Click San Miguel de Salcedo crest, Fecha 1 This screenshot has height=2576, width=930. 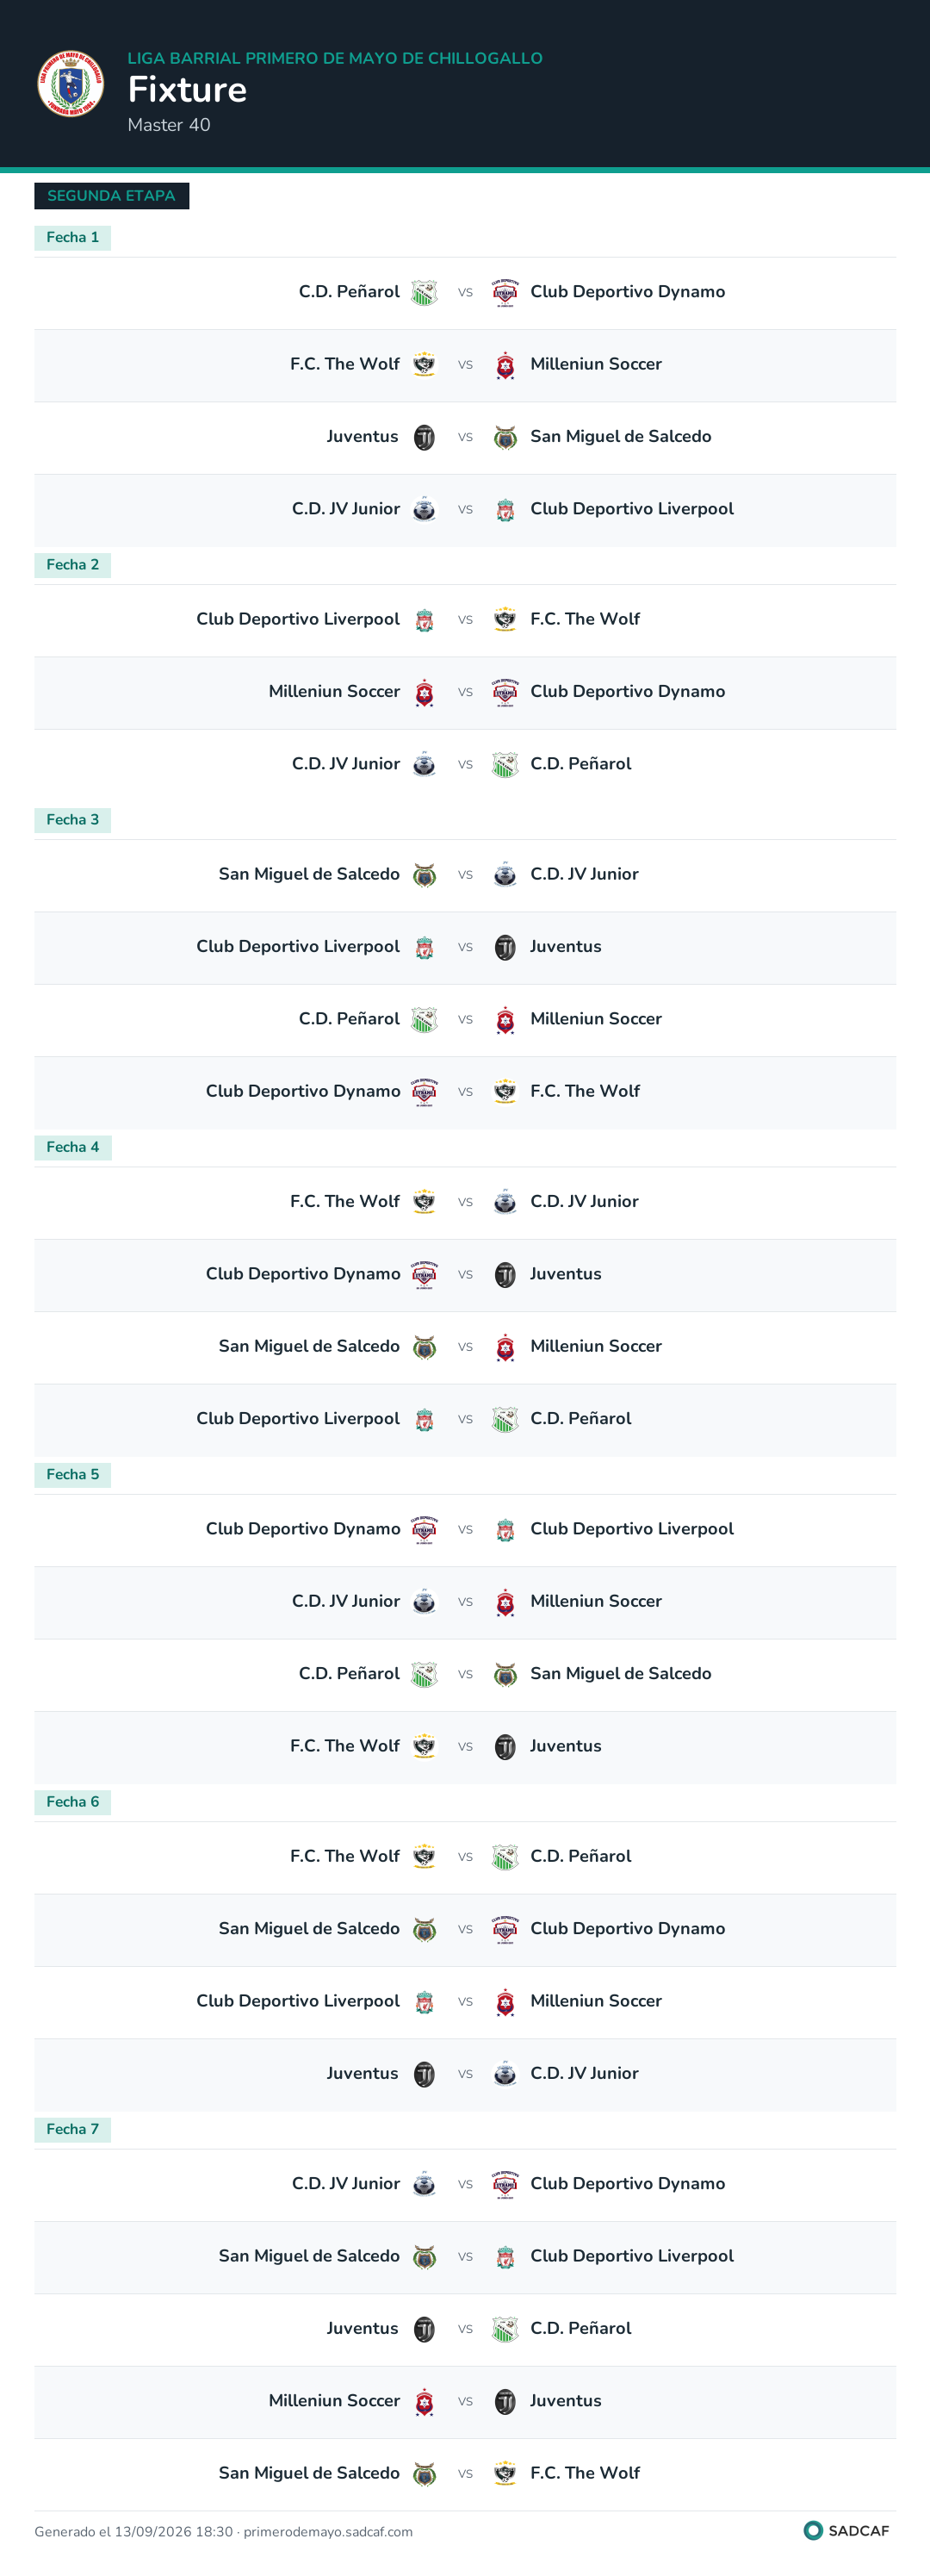click(505, 438)
